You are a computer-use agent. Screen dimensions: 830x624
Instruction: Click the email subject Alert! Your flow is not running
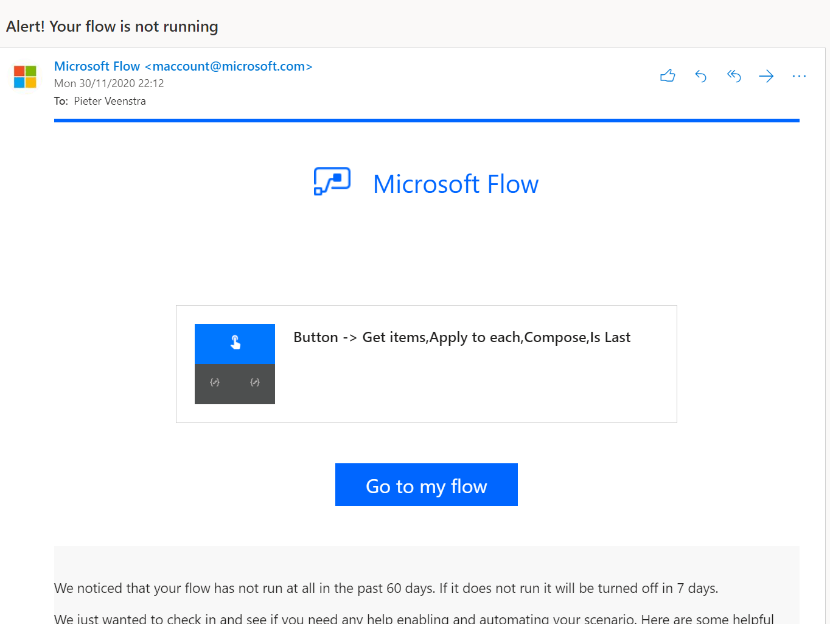click(x=112, y=26)
